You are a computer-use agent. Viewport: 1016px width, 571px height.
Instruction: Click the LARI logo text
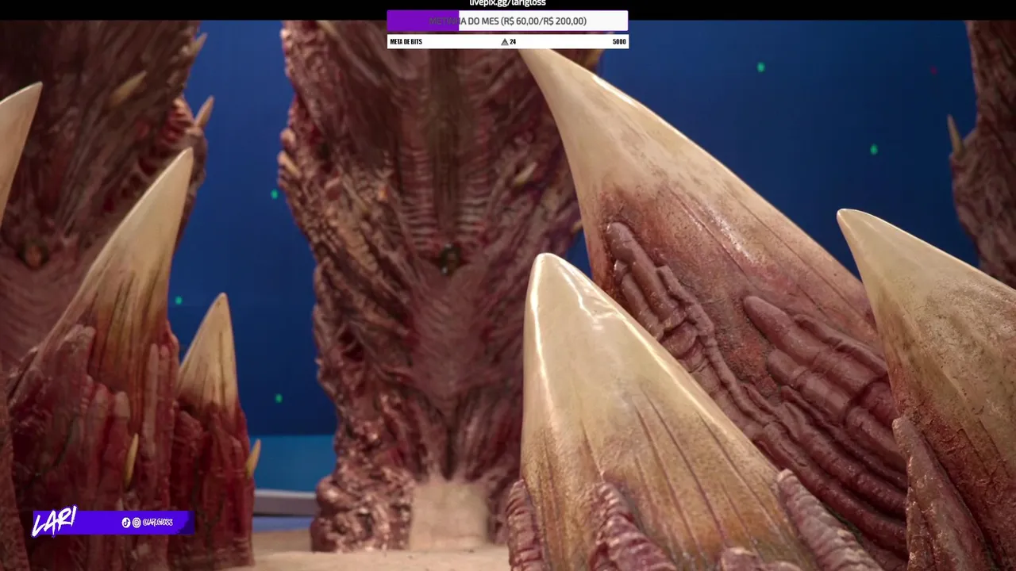point(54,521)
